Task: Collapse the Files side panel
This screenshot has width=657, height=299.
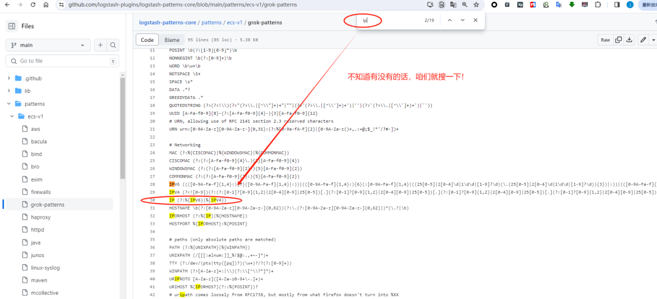Action: click(x=12, y=26)
